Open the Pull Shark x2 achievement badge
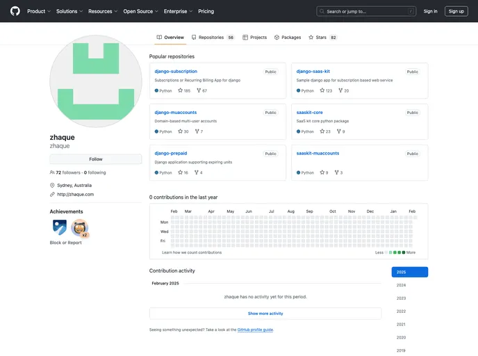478x356 pixels. (80, 228)
